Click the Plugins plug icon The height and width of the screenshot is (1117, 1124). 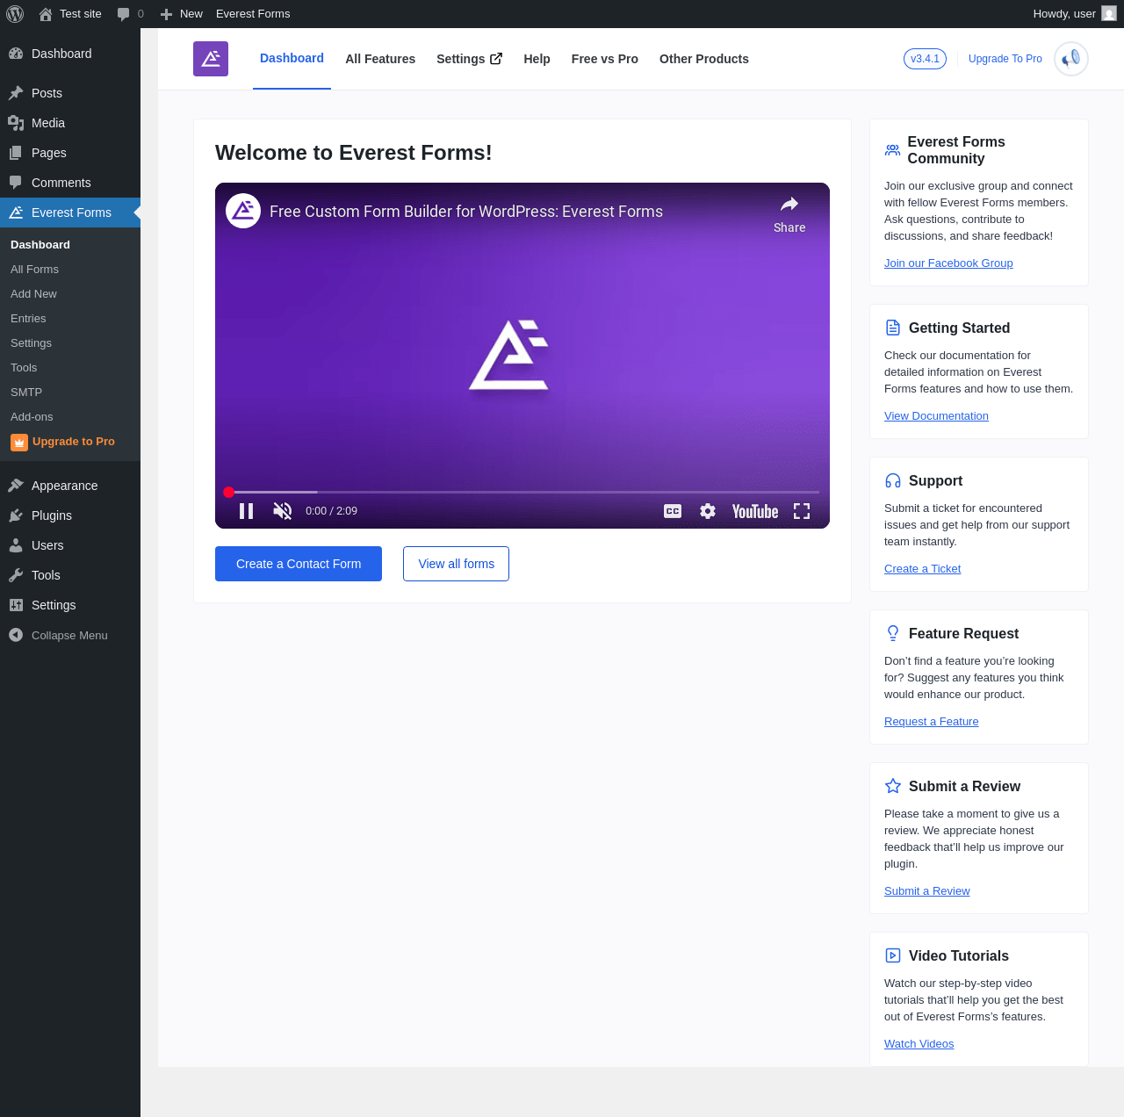[x=16, y=515]
